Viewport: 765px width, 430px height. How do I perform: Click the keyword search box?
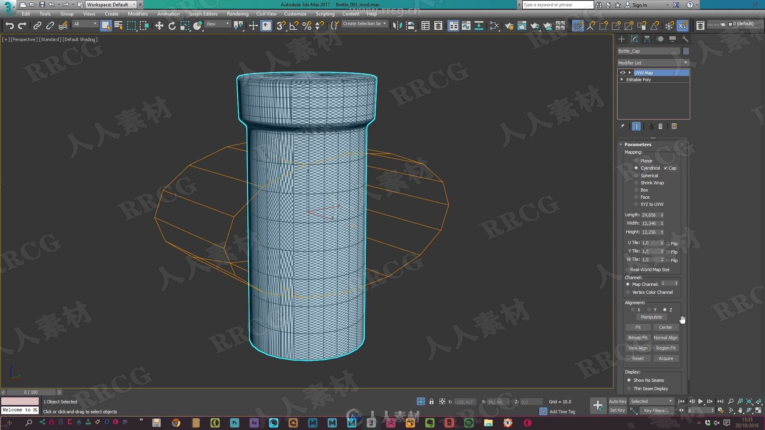coord(557,5)
